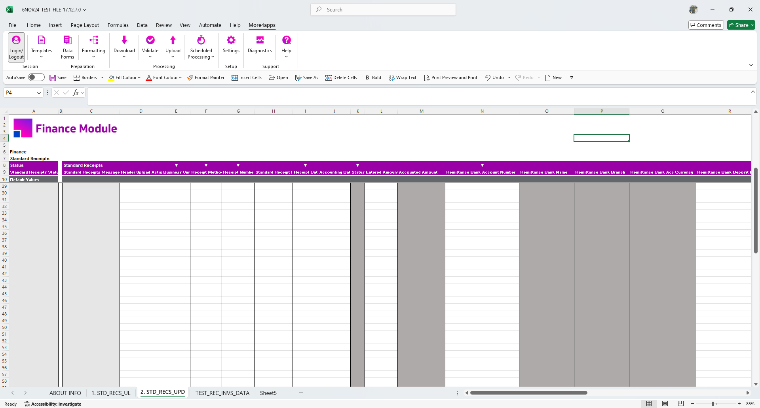Open More4apps Settings gear
Image resolution: width=760 pixels, height=408 pixels.
tap(231, 40)
